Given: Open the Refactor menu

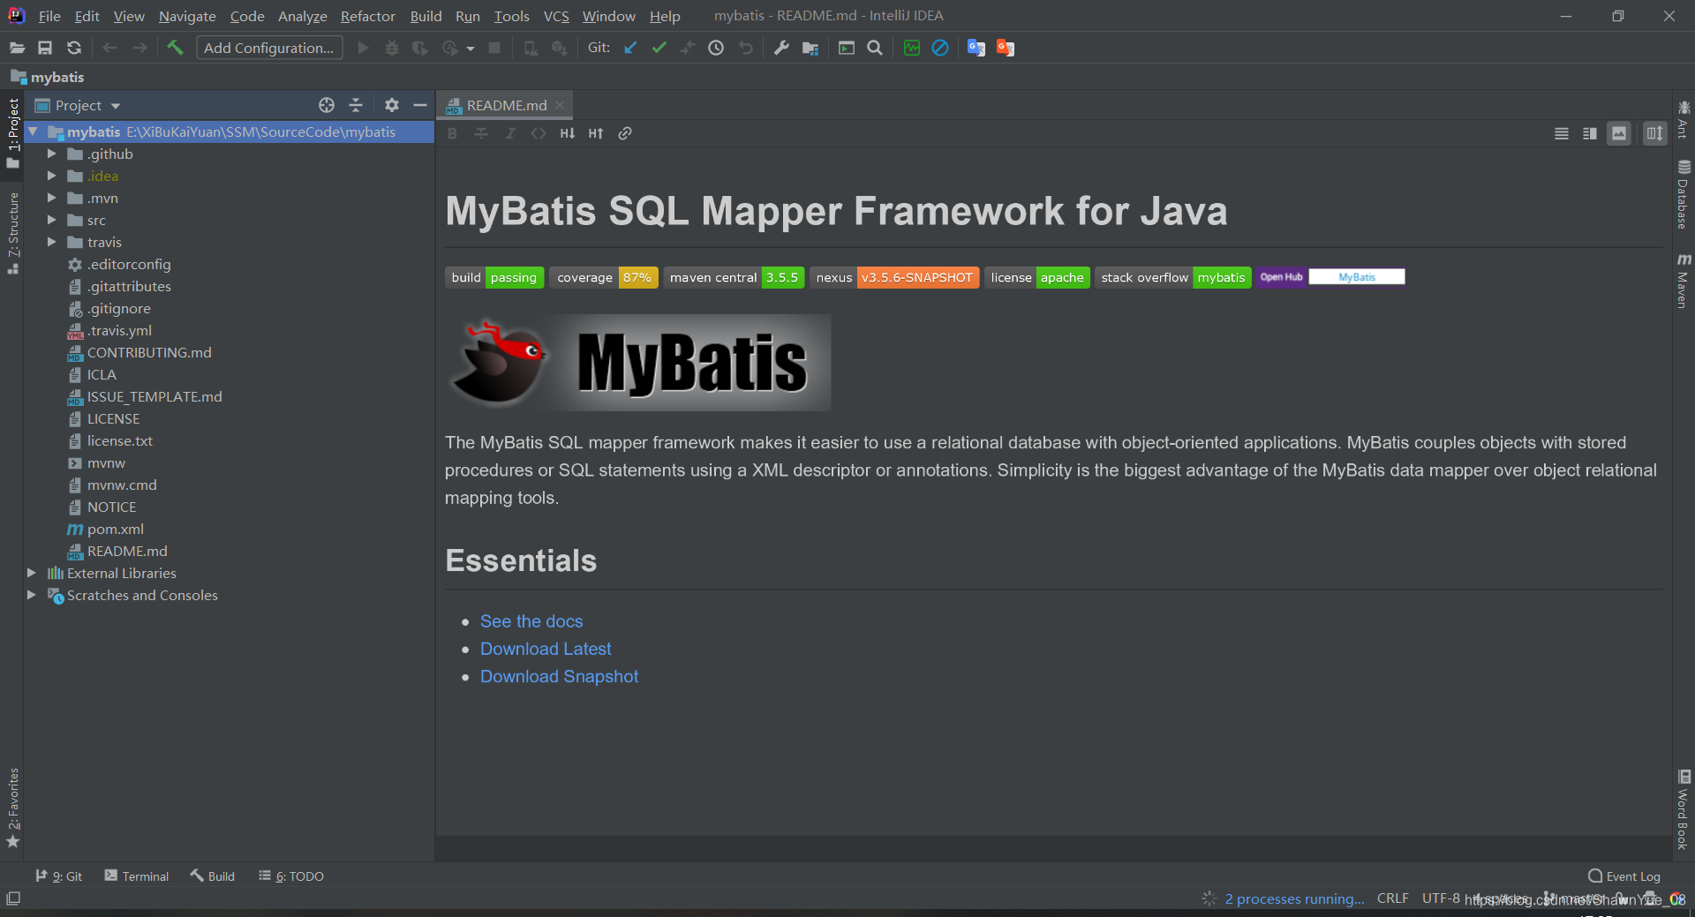Looking at the screenshot, I should 368,16.
